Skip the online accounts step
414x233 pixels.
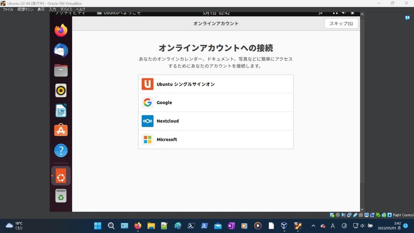[x=341, y=23]
